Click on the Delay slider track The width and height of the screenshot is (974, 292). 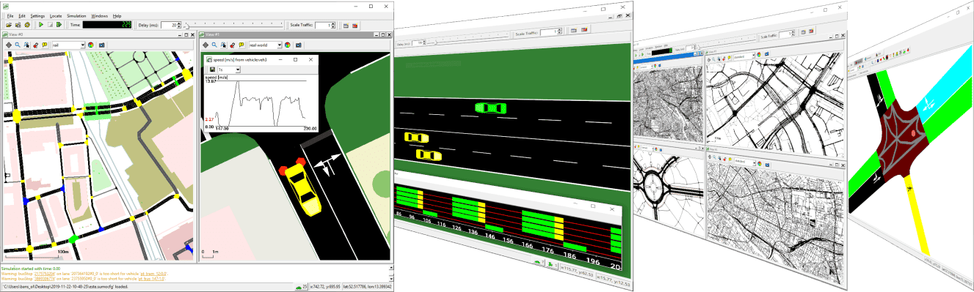point(233,26)
